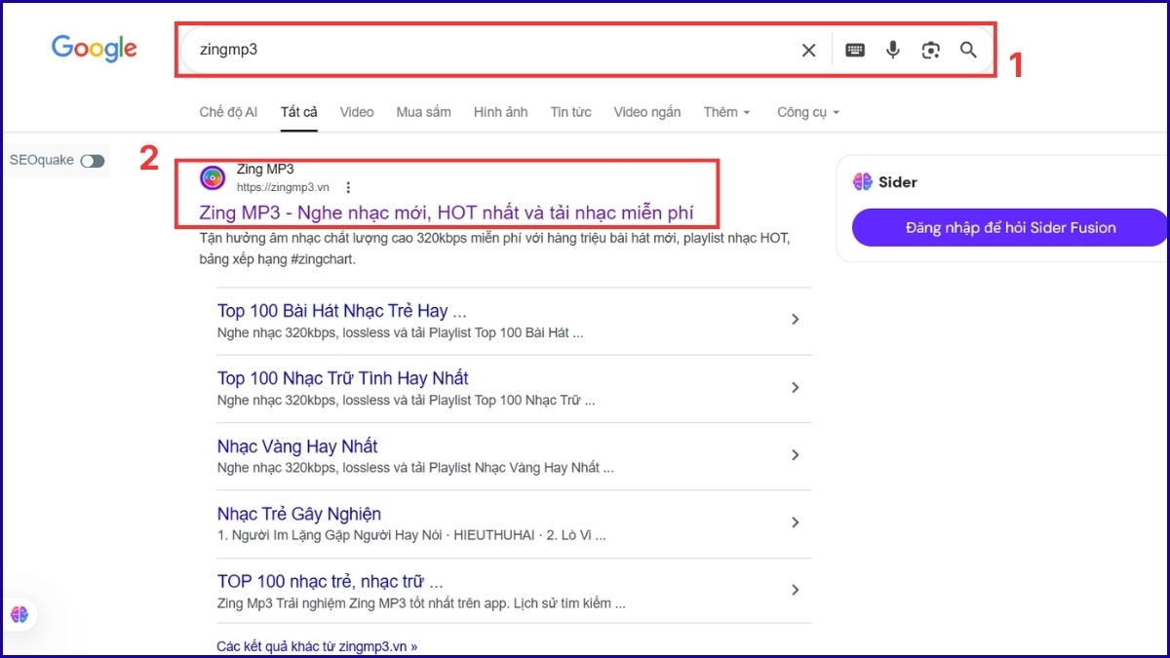Open Zing MP3 - Nghe nhạc mới result link

click(x=447, y=213)
